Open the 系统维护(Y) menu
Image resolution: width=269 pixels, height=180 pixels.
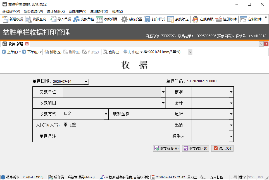[x=77, y=11]
